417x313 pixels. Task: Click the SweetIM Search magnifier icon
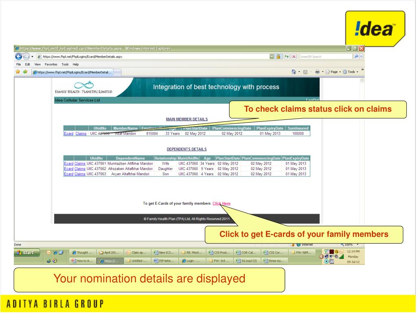[356, 56]
